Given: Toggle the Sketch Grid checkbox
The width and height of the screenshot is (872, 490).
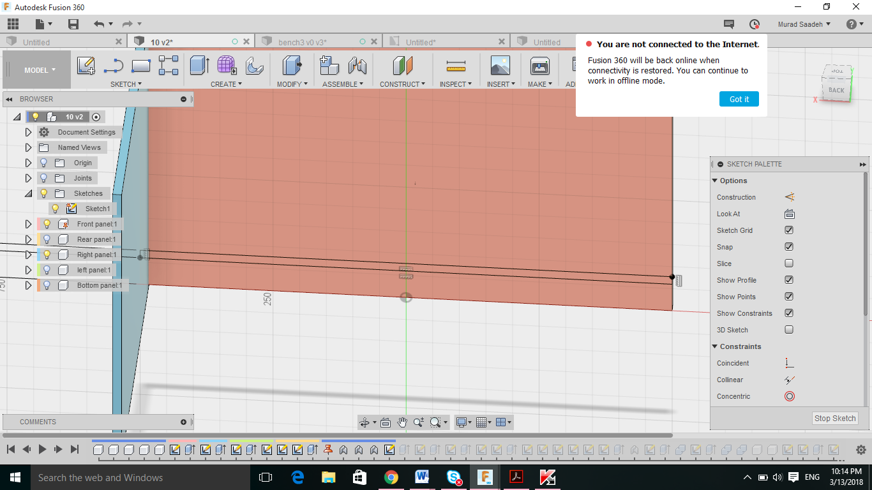Looking at the screenshot, I should click(x=789, y=230).
